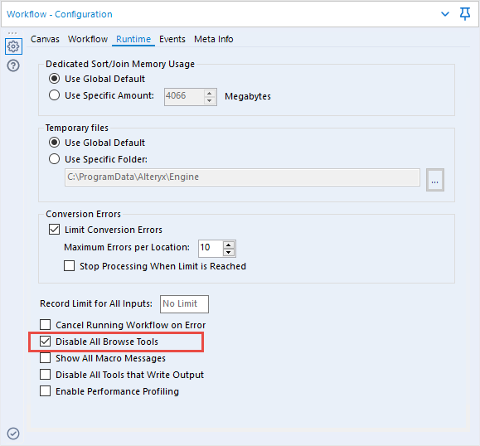Screen dimensions: 480x446
Task: Check Enable Performance Profiling
Action: pos(46,391)
